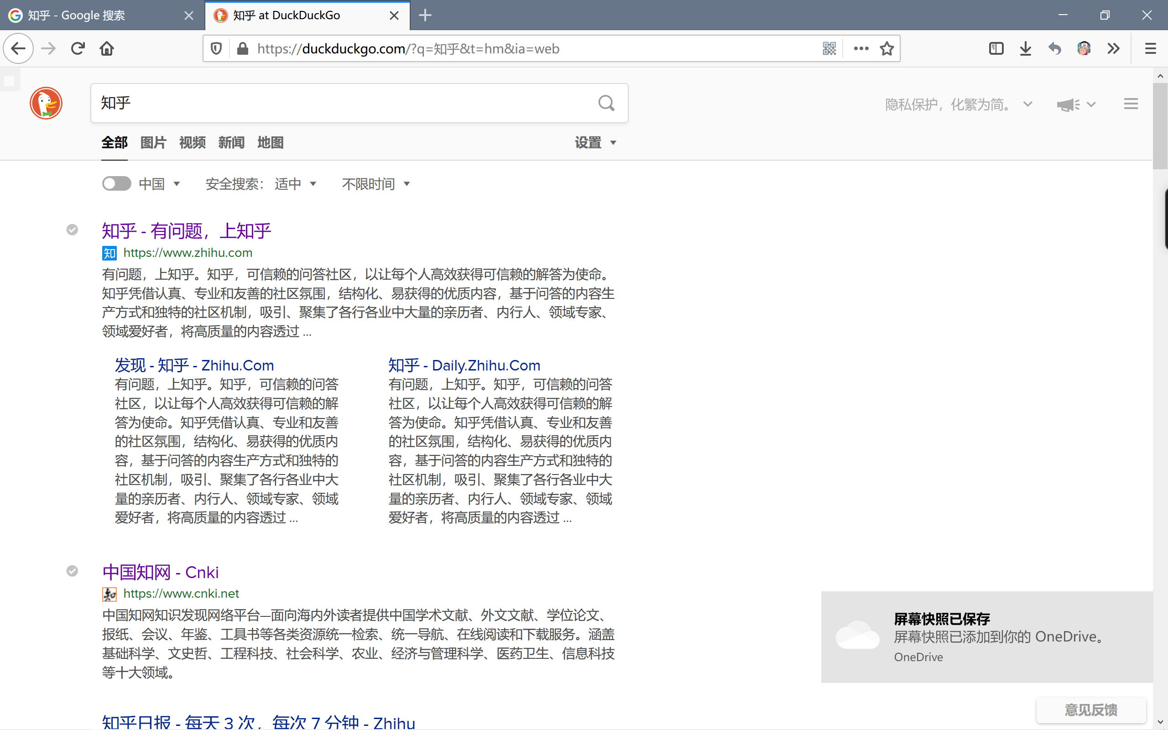Screen dimensions: 1168x730
Task: Submit search with magnifier icon
Action: 606,103
